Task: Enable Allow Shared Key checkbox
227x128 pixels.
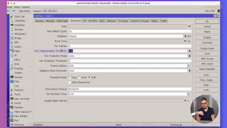Action: tap(70, 82)
